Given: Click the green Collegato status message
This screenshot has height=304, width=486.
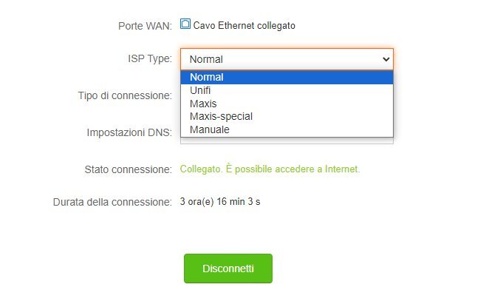Looking at the screenshot, I should click(x=270, y=169).
